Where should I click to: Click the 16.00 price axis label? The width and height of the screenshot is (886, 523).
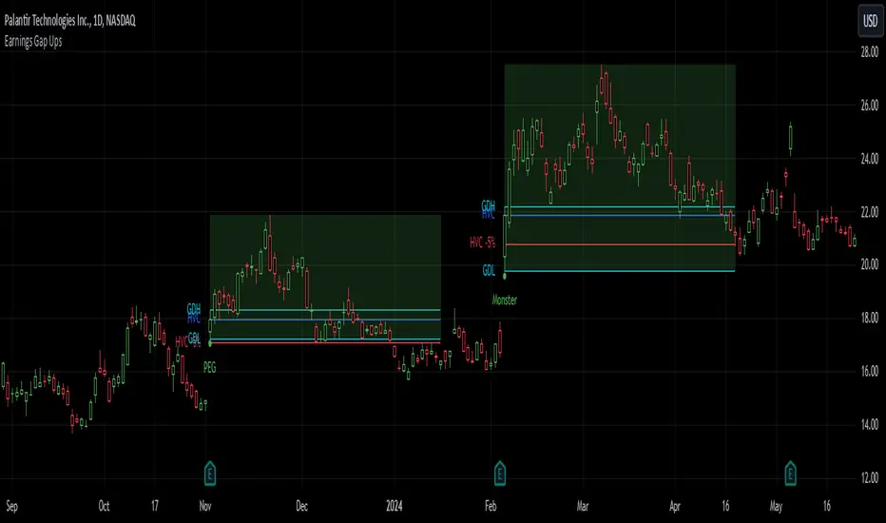pos(869,372)
